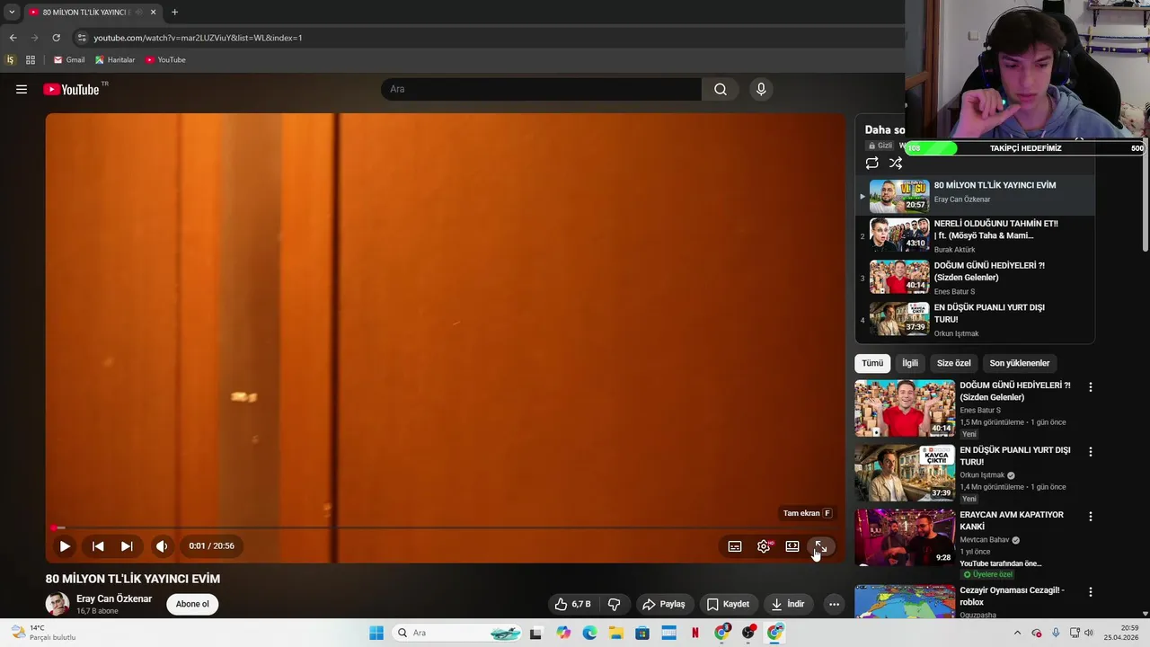Start voice search with microphone icon

(x=761, y=89)
